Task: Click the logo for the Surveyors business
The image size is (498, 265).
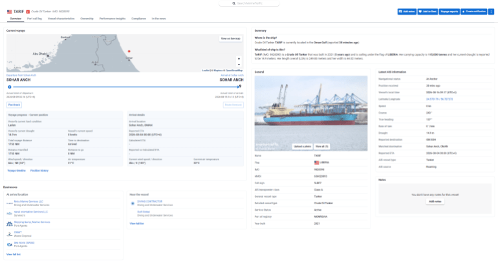Action: pos(10,213)
